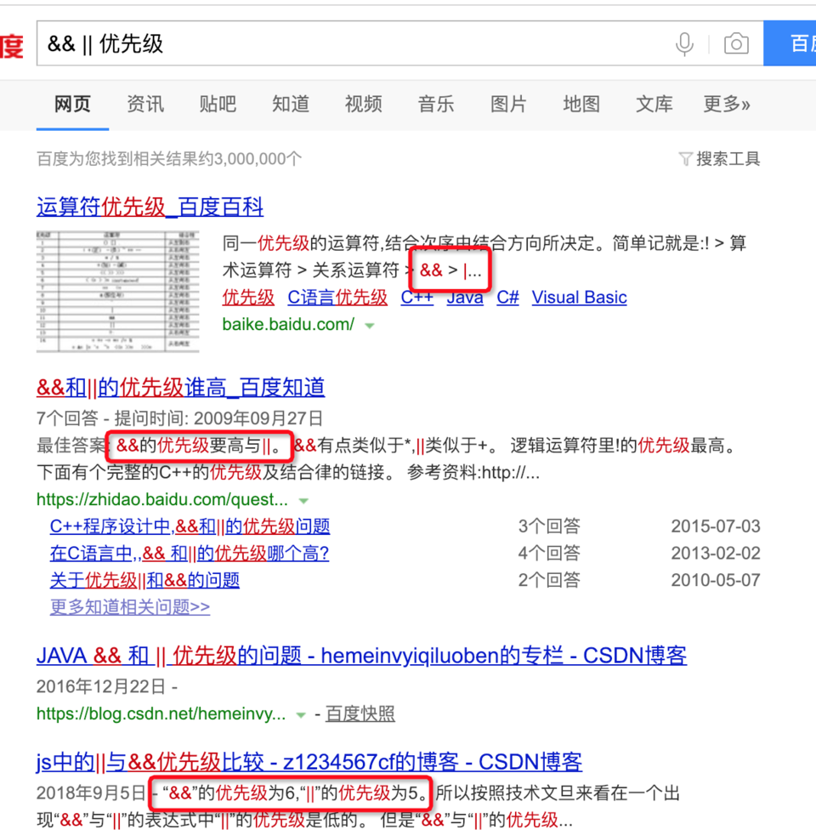
Task: Open the C++ sub-link
Action: 417,298
